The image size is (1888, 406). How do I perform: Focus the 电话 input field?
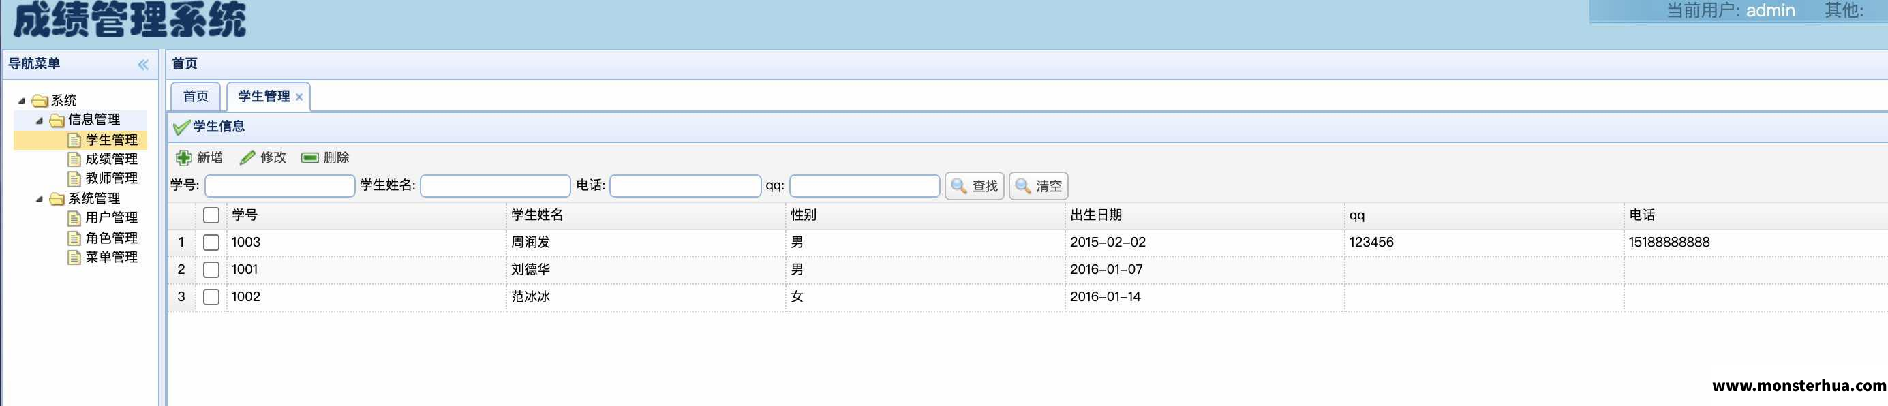(x=685, y=186)
